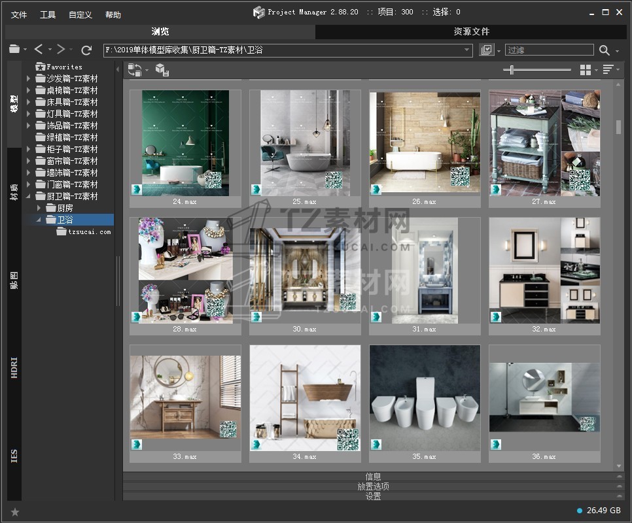The height and width of the screenshot is (523, 632).
Task: Click the star favorites icon in status bar
Action: tap(15, 512)
